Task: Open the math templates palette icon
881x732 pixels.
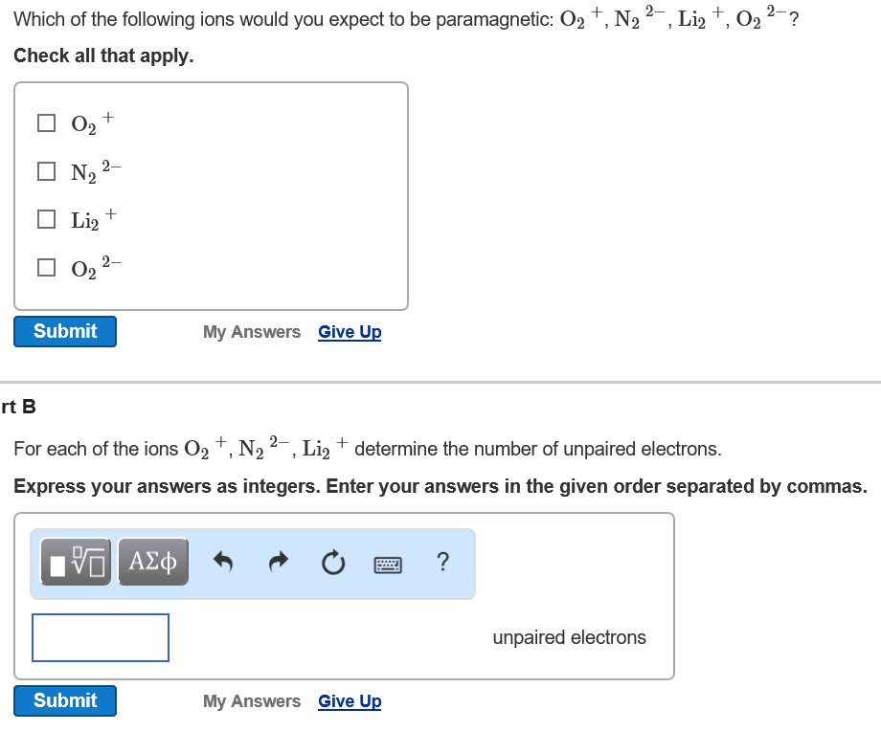Action: pos(75,562)
